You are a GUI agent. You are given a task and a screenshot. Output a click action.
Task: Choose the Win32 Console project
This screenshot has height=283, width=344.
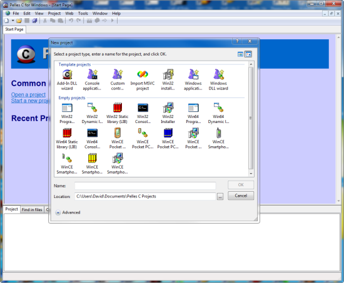(143, 113)
